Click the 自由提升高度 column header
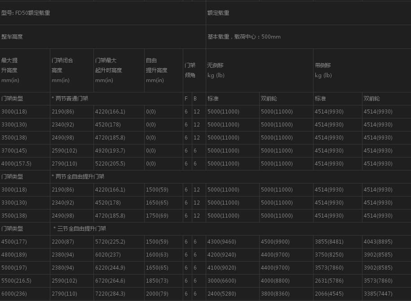411x301 pixels. tap(156, 70)
